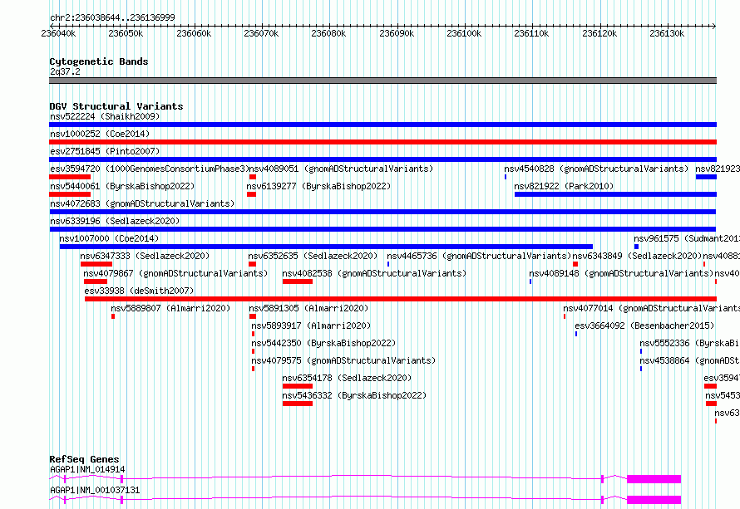The width and height of the screenshot is (740, 509).
Task: Click the nsv4072683 blue variant bar
Action: [382, 212]
